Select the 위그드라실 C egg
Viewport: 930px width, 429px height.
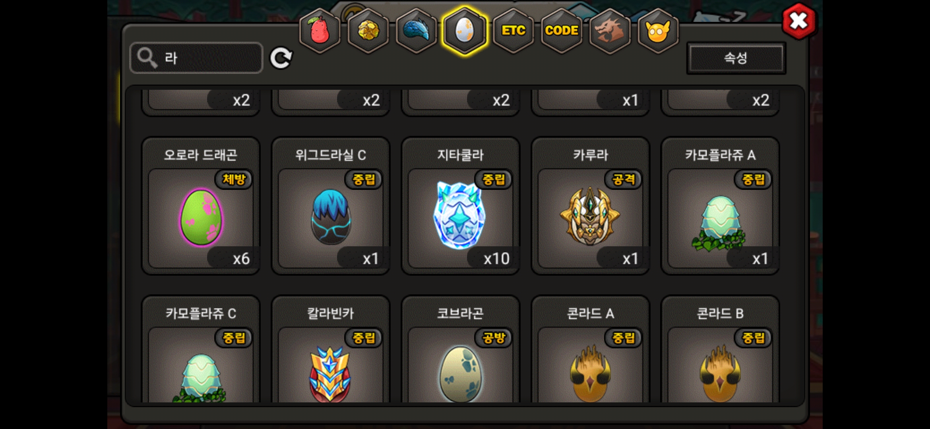coord(331,206)
